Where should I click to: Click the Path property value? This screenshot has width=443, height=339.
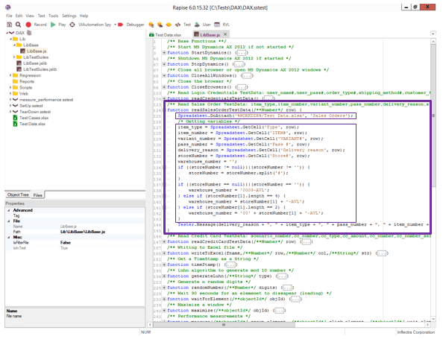(83, 232)
